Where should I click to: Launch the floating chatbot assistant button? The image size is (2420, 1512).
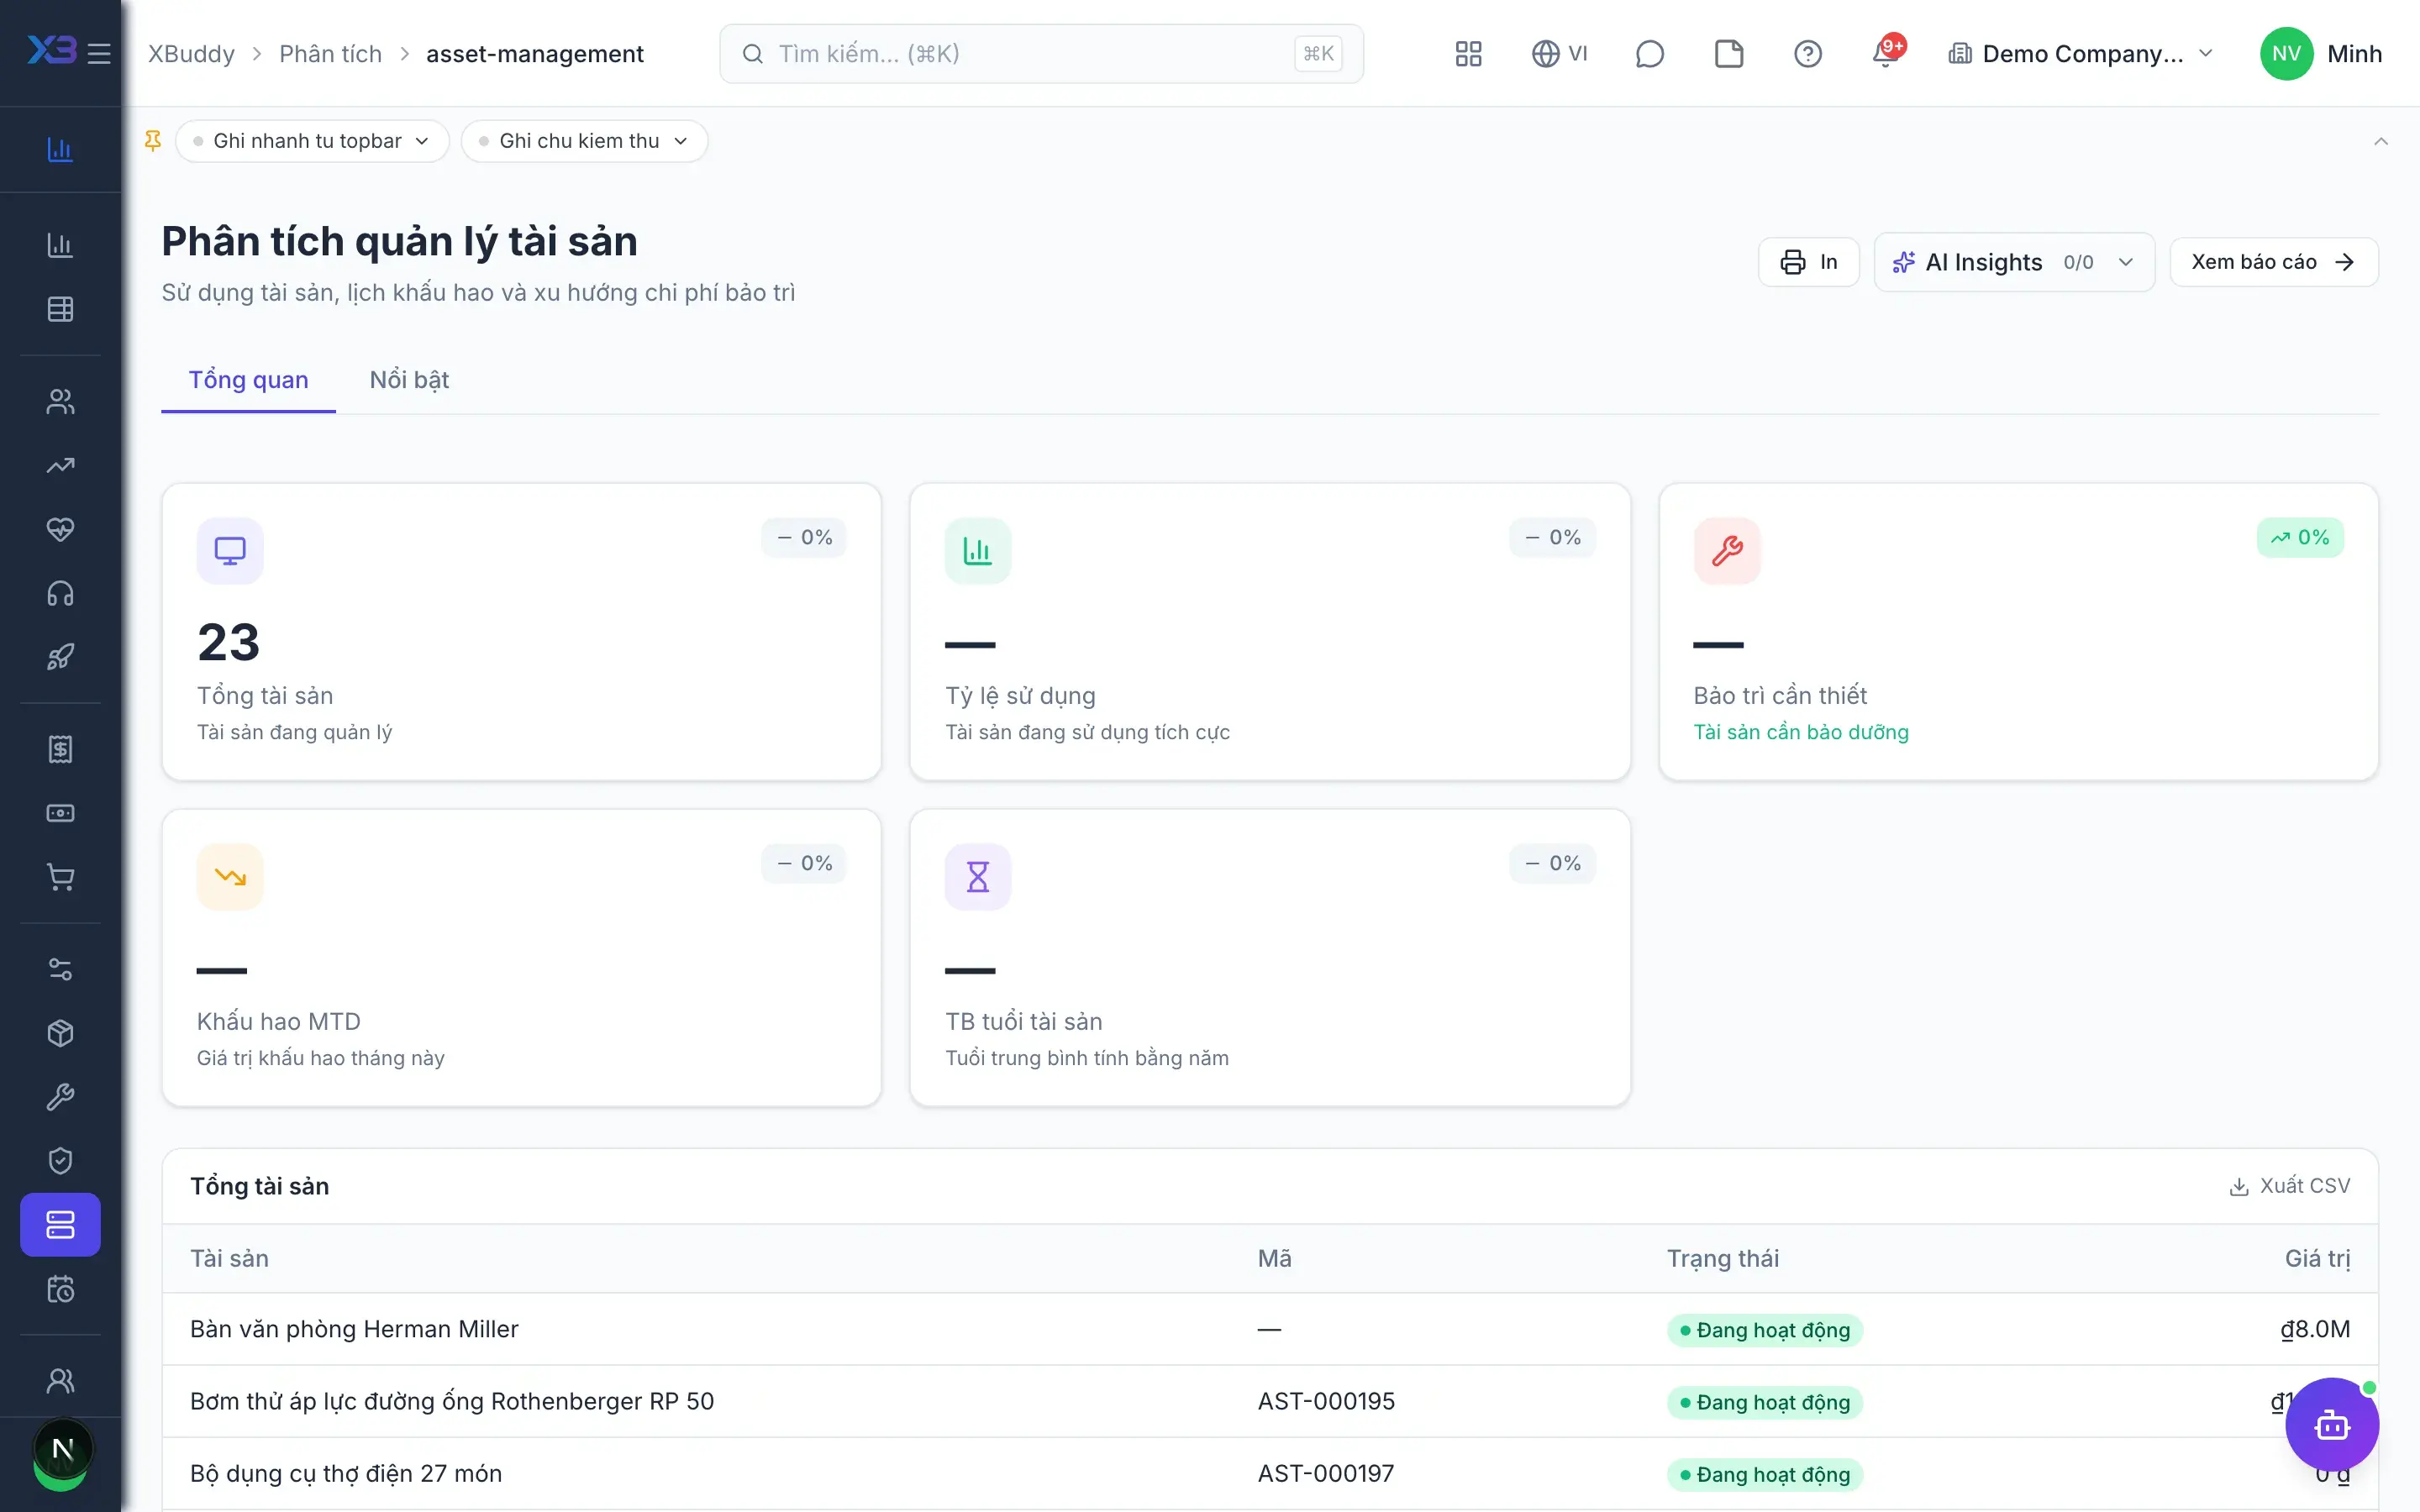[2331, 1424]
